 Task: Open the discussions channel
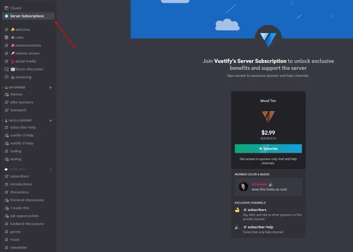[x=28, y=192]
